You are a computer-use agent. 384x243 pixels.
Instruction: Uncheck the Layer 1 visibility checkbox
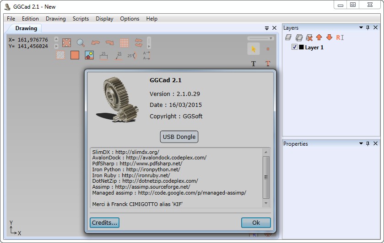coord(294,47)
